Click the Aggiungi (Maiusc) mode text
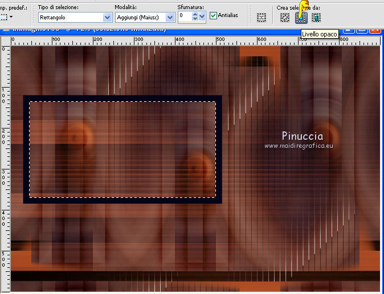 click(x=138, y=18)
